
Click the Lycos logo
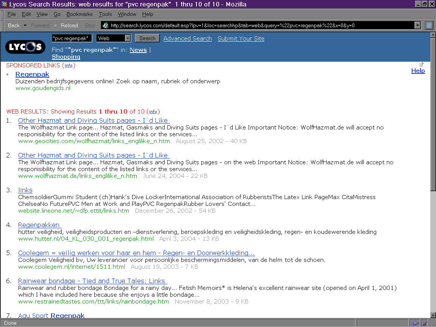tap(25, 47)
